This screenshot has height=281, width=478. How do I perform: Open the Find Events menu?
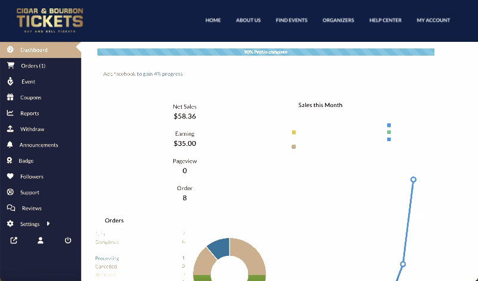coord(292,20)
